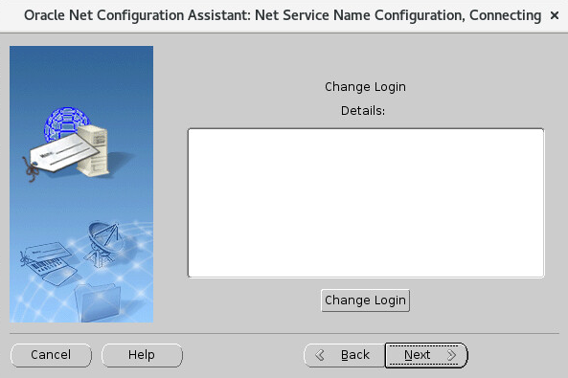This screenshot has width=568, height=378.
Task: Proceed with the Next button
Action: pos(426,355)
